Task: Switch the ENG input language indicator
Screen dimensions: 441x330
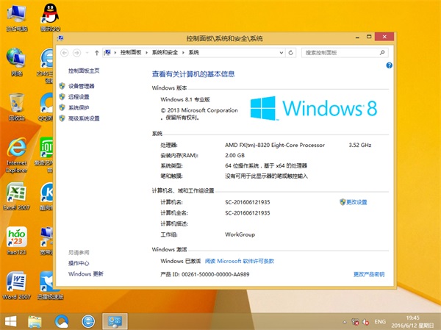Action: pos(380,321)
